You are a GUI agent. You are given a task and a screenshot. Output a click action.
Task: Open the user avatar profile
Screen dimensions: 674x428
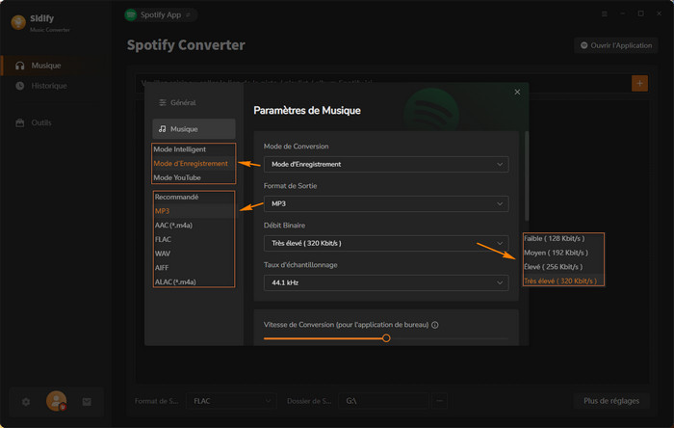(x=56, y=401)
